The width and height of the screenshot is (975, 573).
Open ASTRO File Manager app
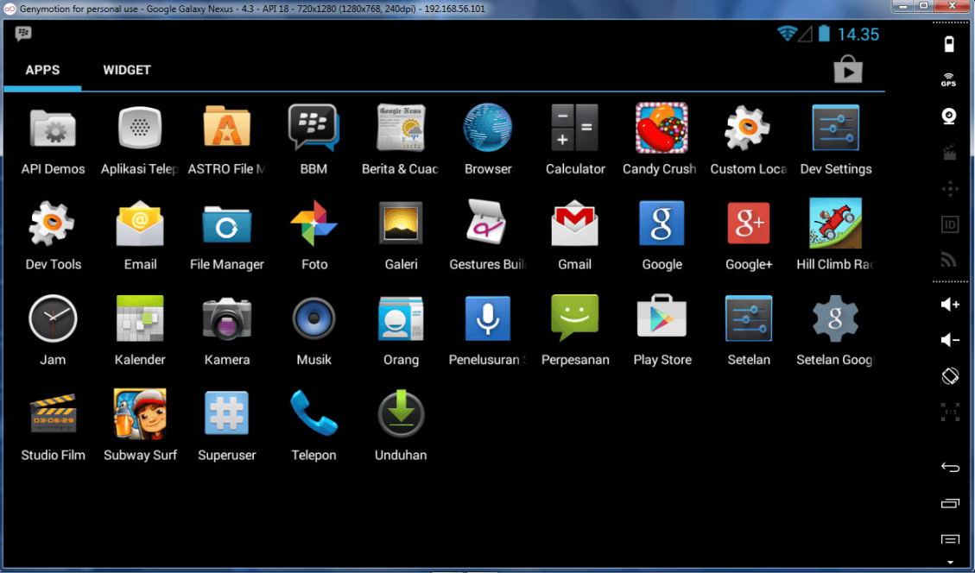coord(227,128)
